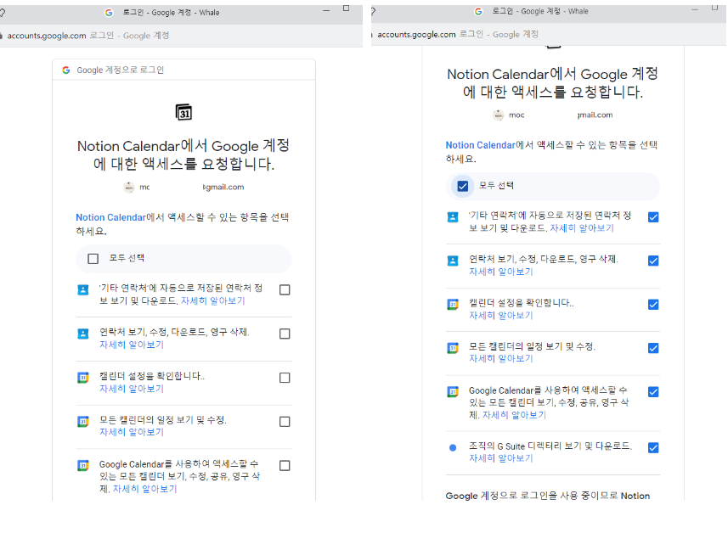The width and height of the screenshot is (728, 533).
Task: Click the Google favicon in the browser tab
Action: (x=108, y=12)
